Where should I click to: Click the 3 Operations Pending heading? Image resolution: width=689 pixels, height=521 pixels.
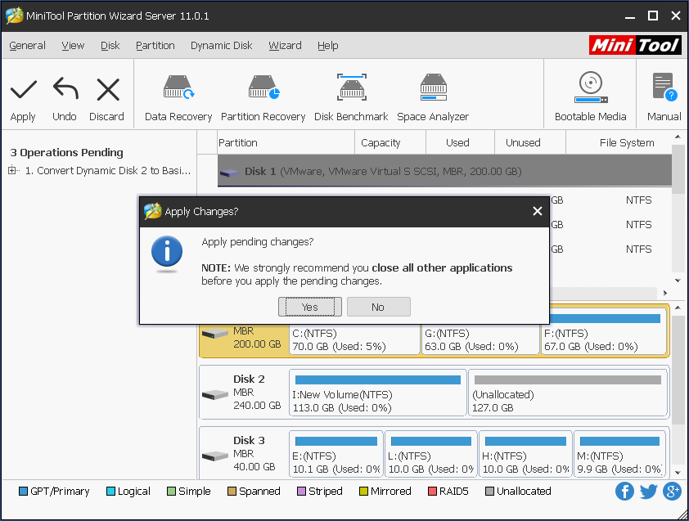pyautogui.click(x=66, y=152)
